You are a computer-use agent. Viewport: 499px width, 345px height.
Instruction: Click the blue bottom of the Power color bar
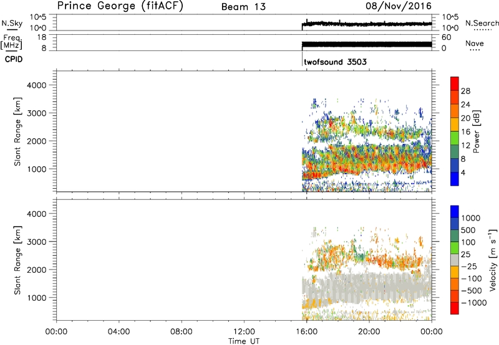(x=455, y=179)
